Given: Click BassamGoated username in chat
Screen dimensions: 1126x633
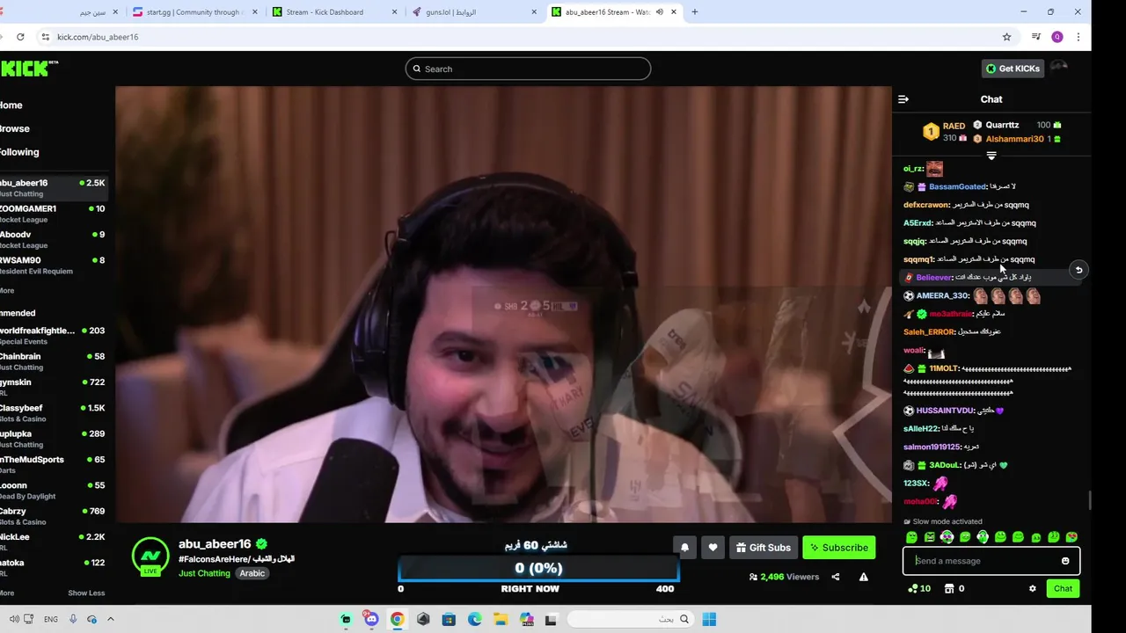Looking at the screenshot, I should (x=957, y=186).
